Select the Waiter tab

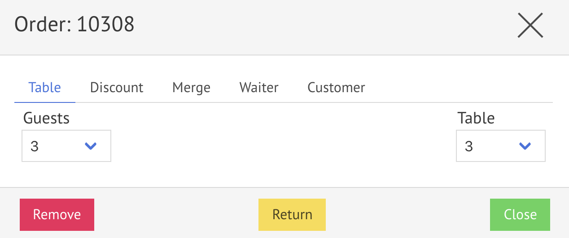(259, 87)
